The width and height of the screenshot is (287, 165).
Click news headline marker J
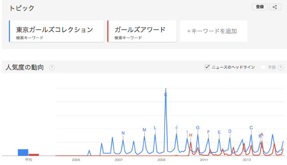click(176, 127)
